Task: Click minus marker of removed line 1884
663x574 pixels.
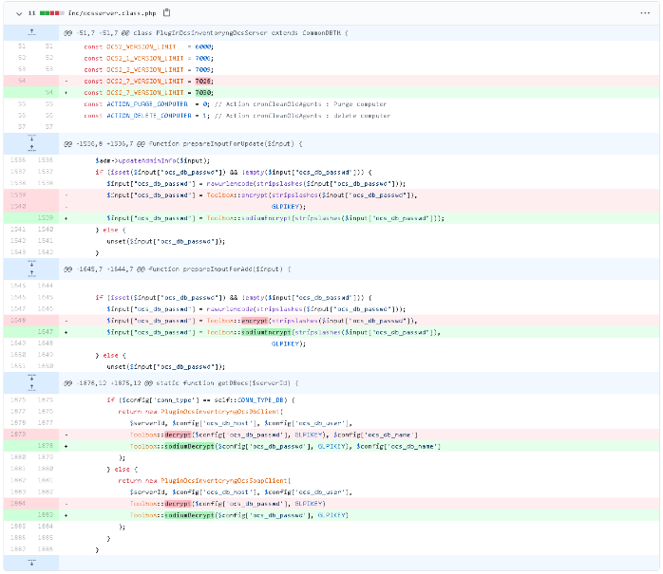Action: [x=66, y=504]
